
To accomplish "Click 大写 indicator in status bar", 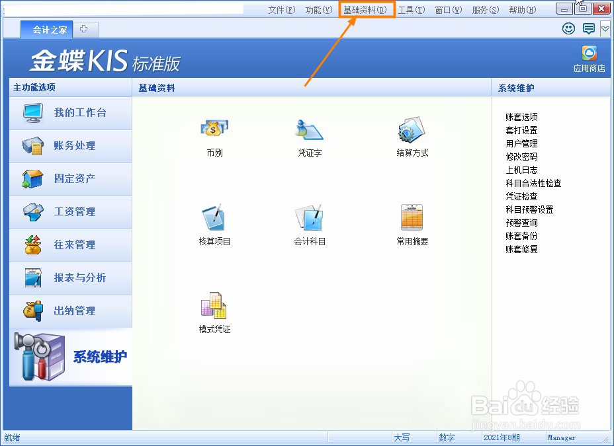I will (402, 437).
